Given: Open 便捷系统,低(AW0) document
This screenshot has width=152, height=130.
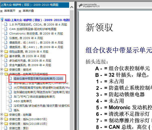Looking at the screenshot, I should click(x=36, y=43).
